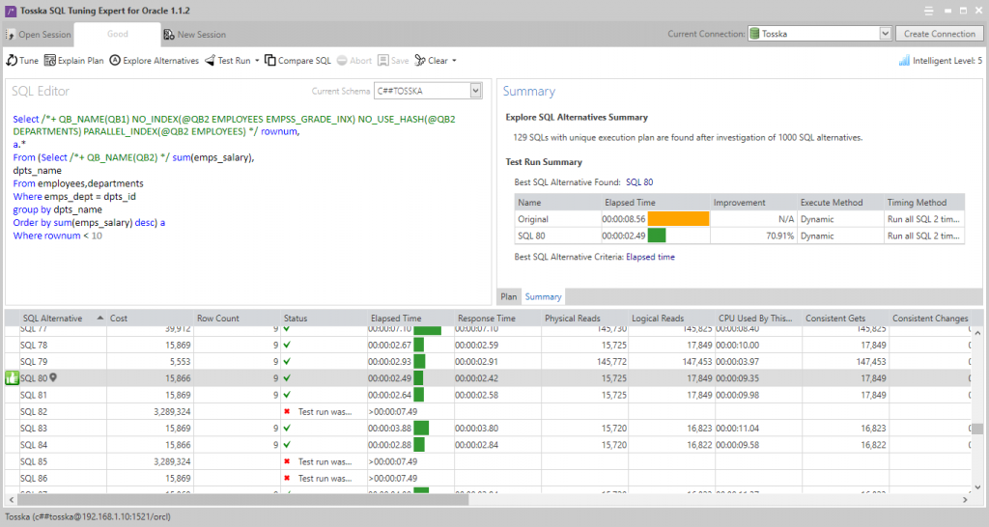Select the SQL 86 row
Viewport: 989px width, 527px height.
pos(487,479)
